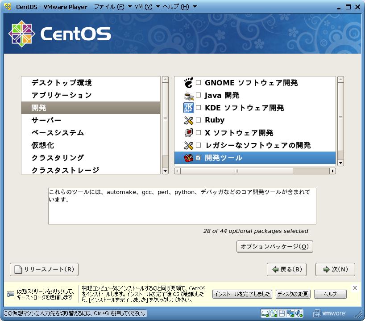This screenshot has height=321, width=365.
Task: Click the sound card status icon
Action: 299,313
